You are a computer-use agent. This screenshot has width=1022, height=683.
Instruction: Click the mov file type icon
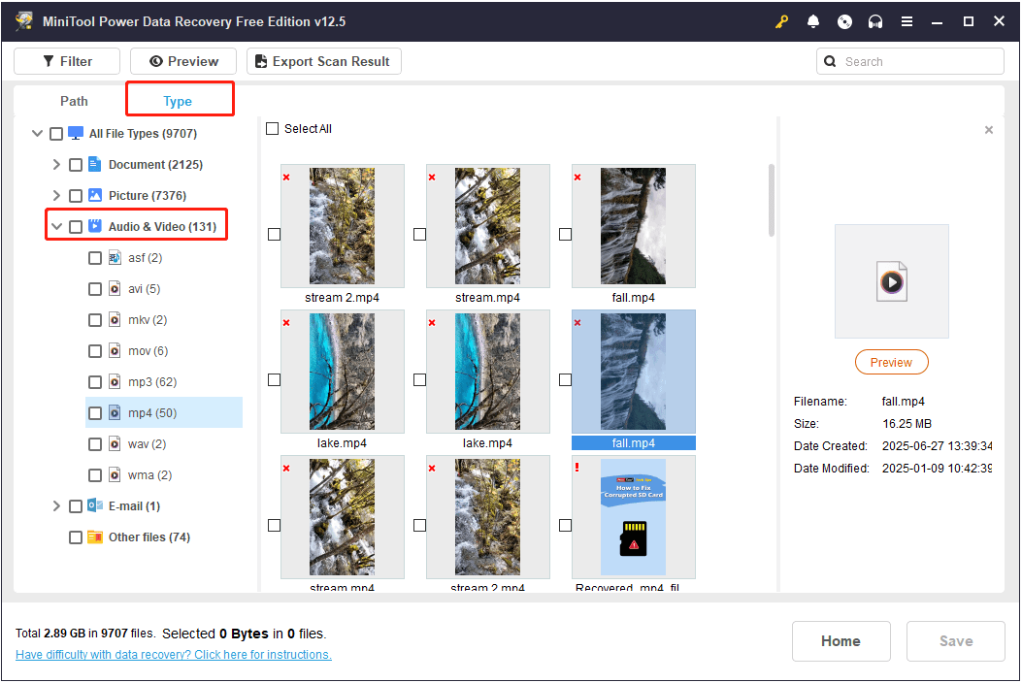click(115, 350)
